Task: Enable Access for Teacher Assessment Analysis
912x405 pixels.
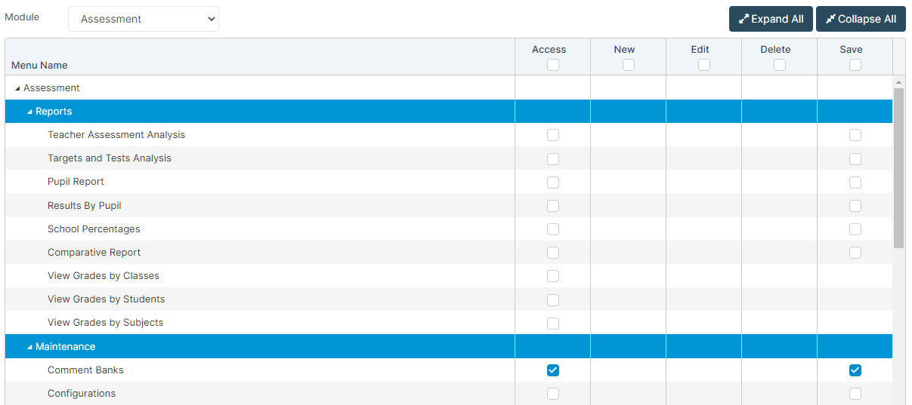Action: point(553,135)
